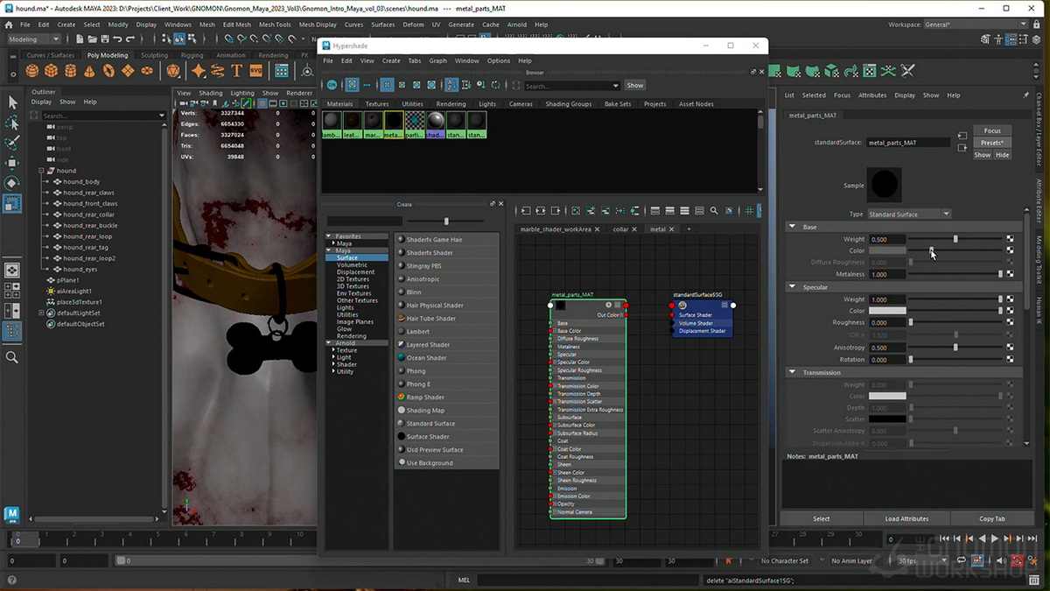The width and height of the screenshot is (1050, 591).
Task: Sort Hypershade browser by name icon
Action: 451,85
